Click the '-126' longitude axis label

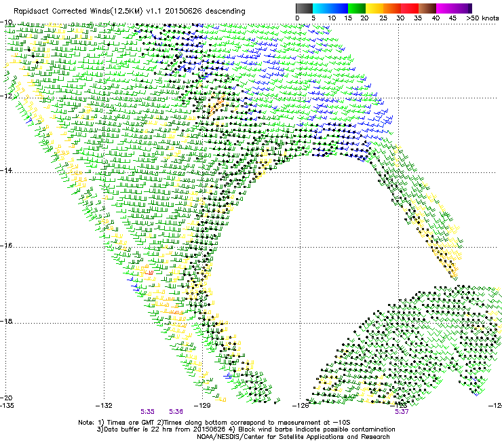tap(301, 406)
